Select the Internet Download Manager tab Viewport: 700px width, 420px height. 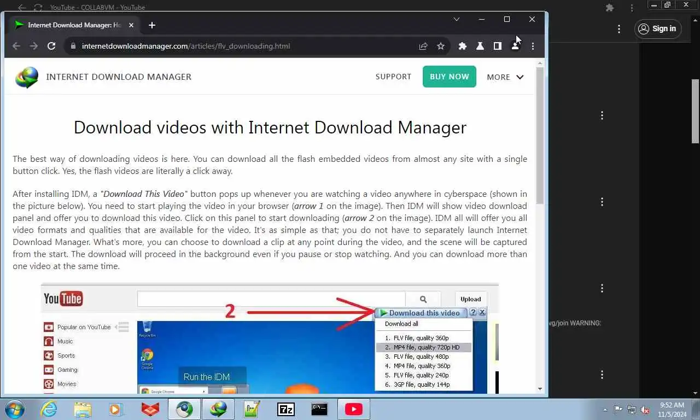(75, 25)
